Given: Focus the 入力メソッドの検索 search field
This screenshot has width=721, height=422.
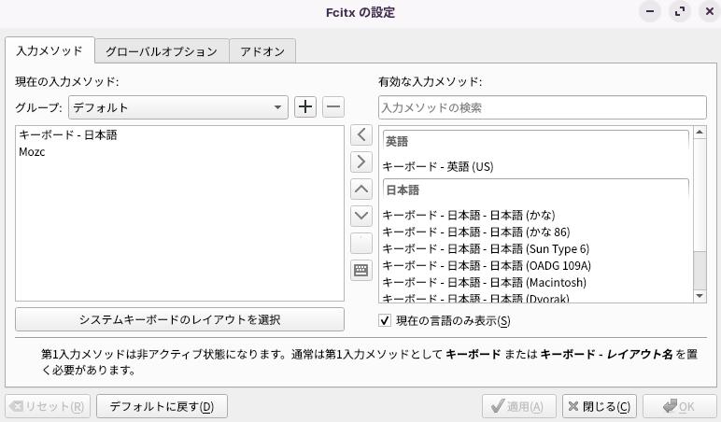Looking at the screenshot, I should click(x=543, y=107).
